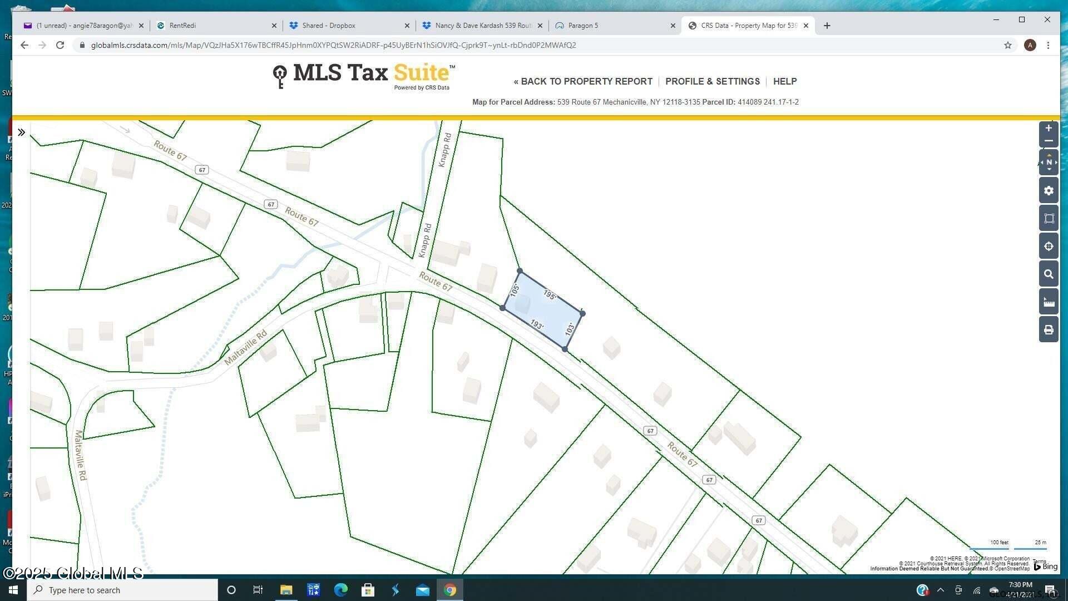Switch to the RentRedi browser tab

pyautogui.click(x=182, y=26)
